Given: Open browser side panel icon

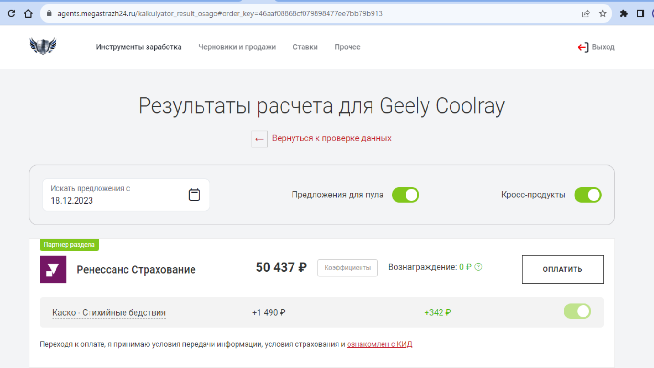Looking at the screenshot, I should coord(641,13).
